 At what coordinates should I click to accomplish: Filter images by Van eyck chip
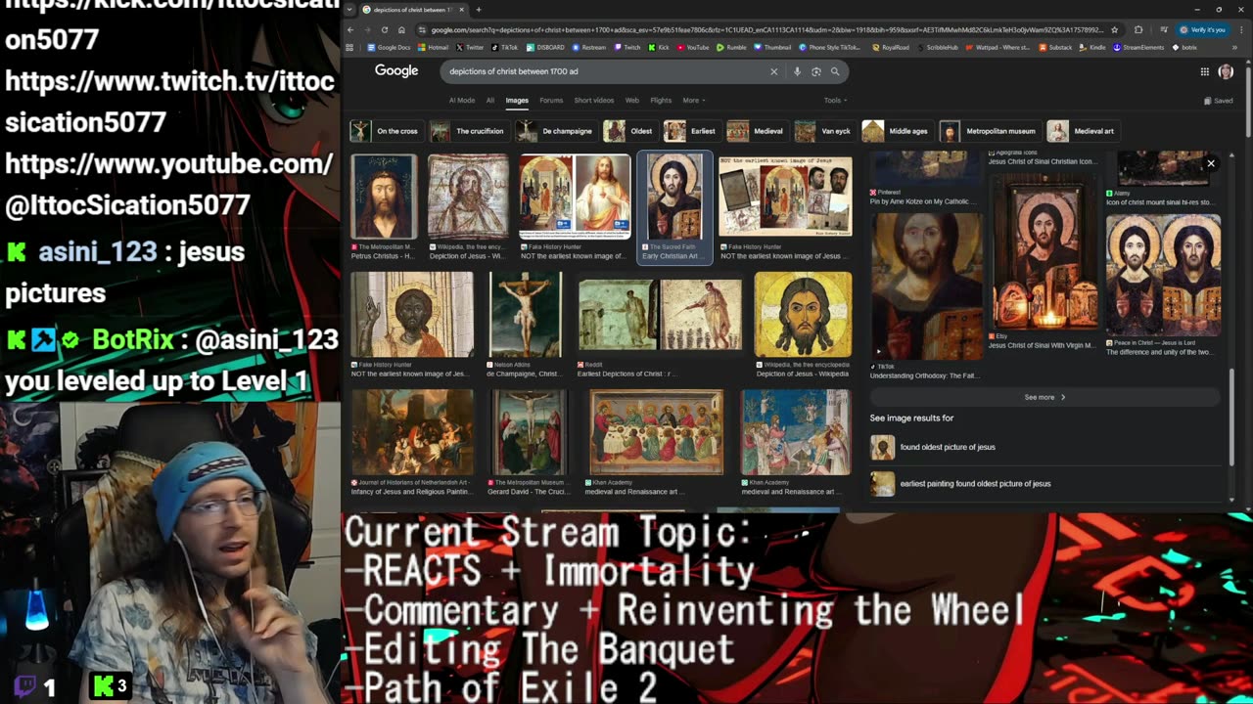[824, 131]
